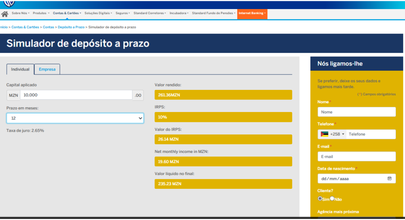Follow the Depósito a Prazo breadcrumb

(71, 27)
